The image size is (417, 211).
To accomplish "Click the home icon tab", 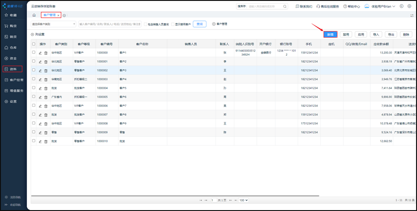I will (34, 15).
